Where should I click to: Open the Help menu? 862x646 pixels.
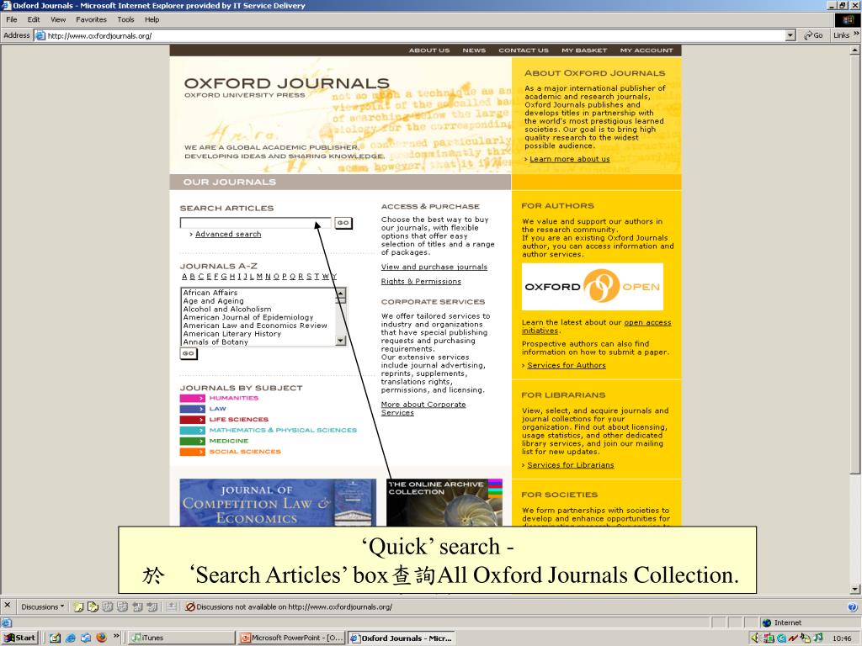click(152, 19)
